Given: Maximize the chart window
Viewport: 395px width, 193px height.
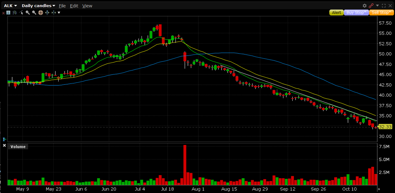Looking at the screenshot, I should (x=383, y=6).
